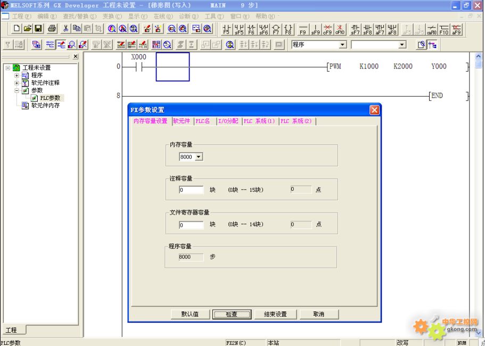Click the 文件寄存器容量 block count field
The width and height of the screenshot is (485, 346).
coord(191,225)
